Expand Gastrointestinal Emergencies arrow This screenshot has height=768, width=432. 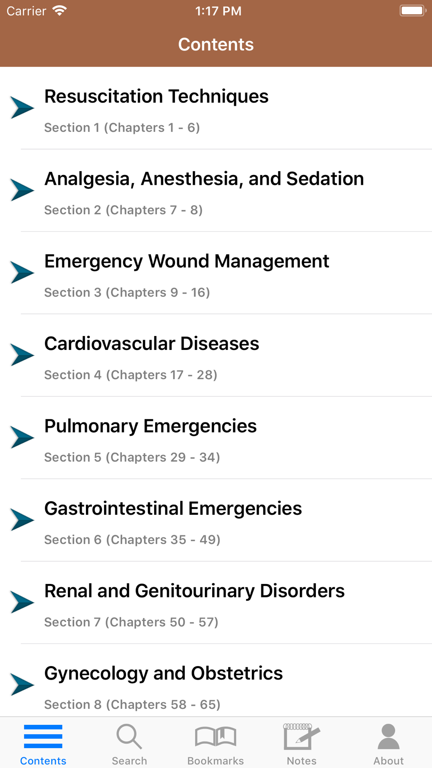coord(22,520)
